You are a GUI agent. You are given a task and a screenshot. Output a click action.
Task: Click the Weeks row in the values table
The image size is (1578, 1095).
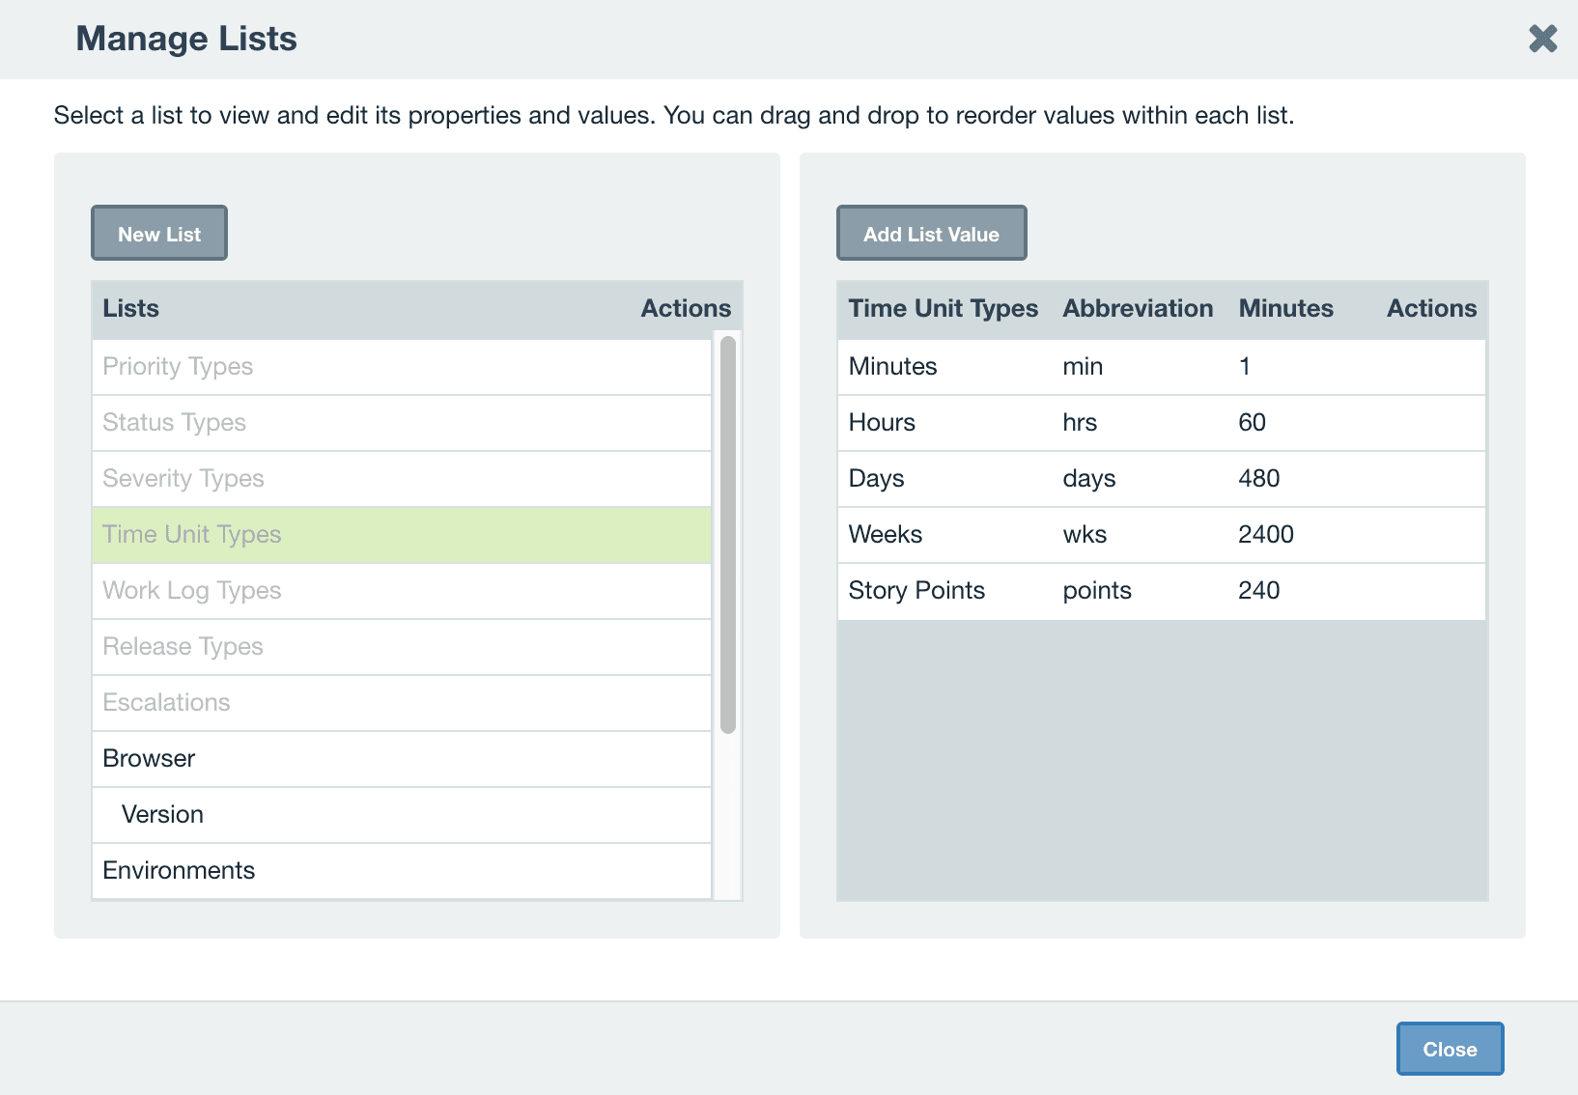click(x=1062, y=534)
